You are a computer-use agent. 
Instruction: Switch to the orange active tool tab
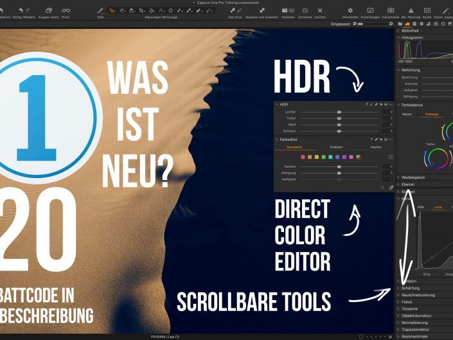coord(407,24)
